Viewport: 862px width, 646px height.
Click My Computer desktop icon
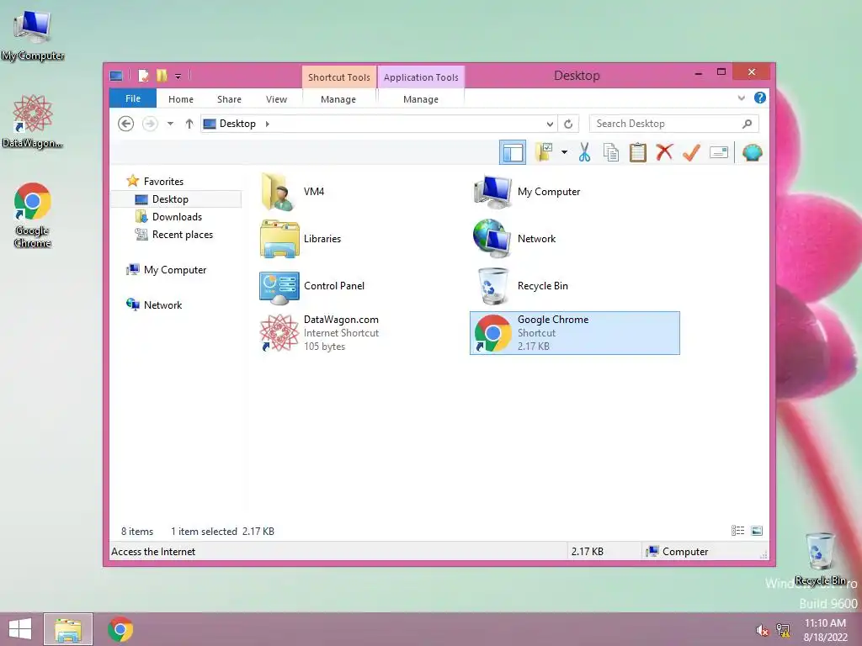click(33, 35)
